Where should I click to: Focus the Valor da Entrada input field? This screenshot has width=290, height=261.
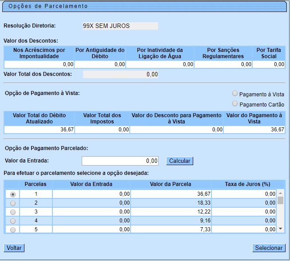tap(120, 161)
